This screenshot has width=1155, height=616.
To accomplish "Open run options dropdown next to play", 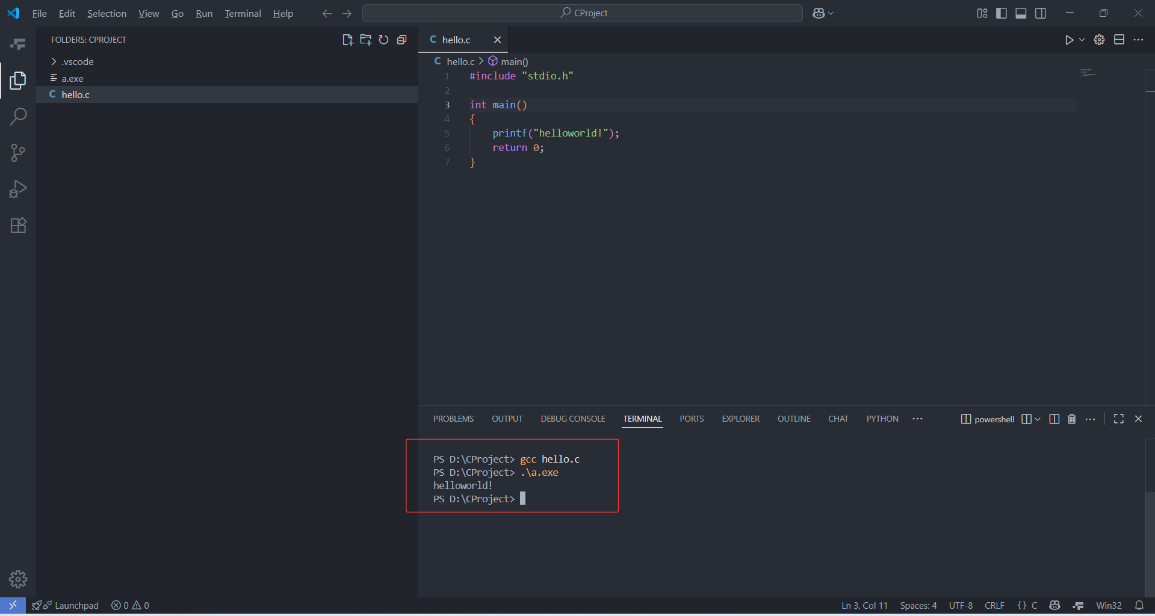I will [x=1082, y=40].
